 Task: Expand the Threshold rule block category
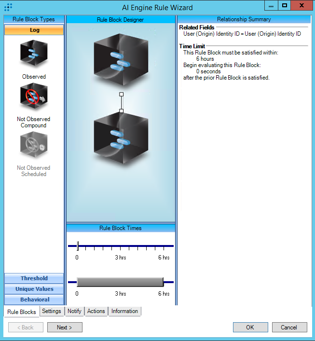[34, 278]
